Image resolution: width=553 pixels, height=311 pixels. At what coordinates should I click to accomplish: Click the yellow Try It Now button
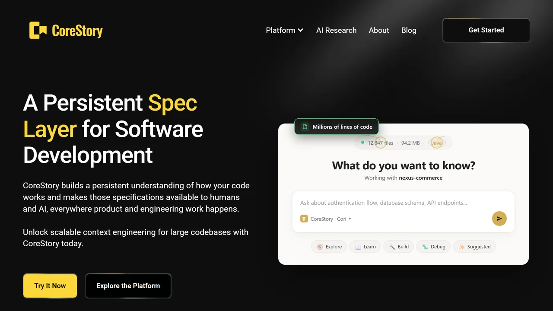50,286
